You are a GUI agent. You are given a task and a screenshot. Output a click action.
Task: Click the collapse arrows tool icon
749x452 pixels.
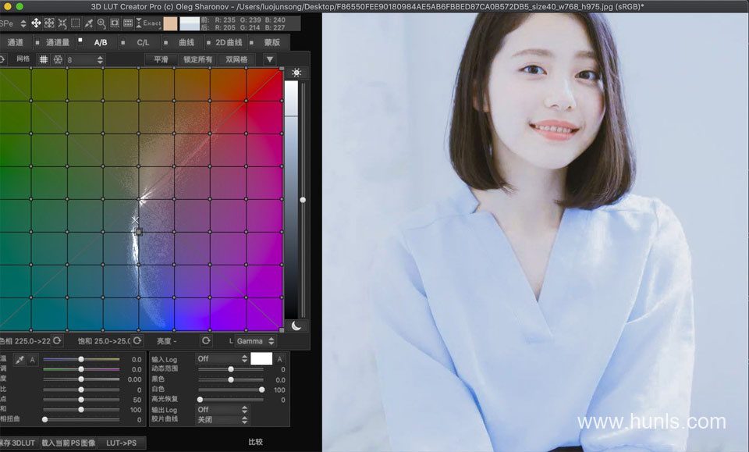coord(62,23)
